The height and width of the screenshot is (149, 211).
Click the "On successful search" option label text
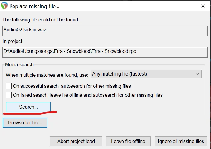72,86
